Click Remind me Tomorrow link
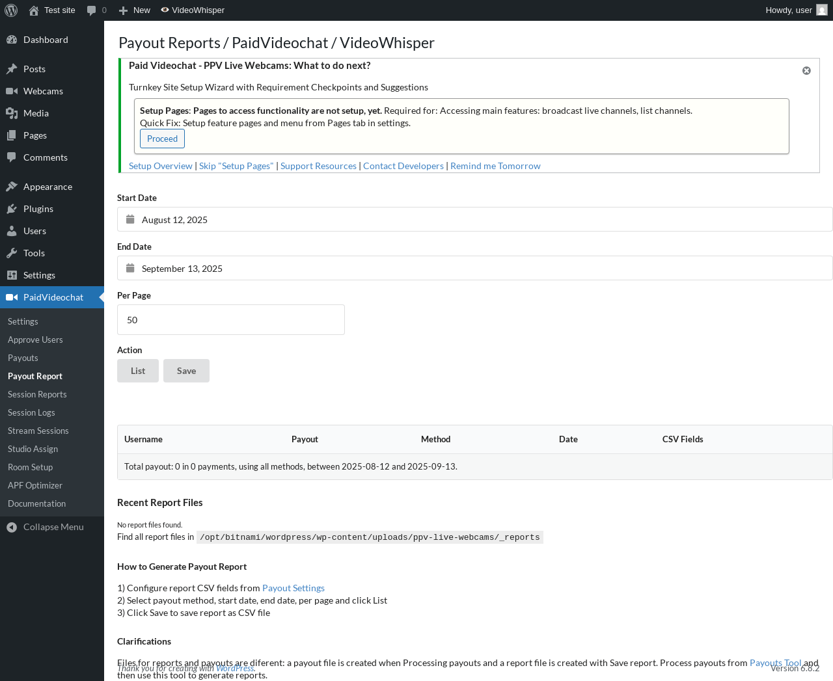The image size is (833, 681). (495, 166)
